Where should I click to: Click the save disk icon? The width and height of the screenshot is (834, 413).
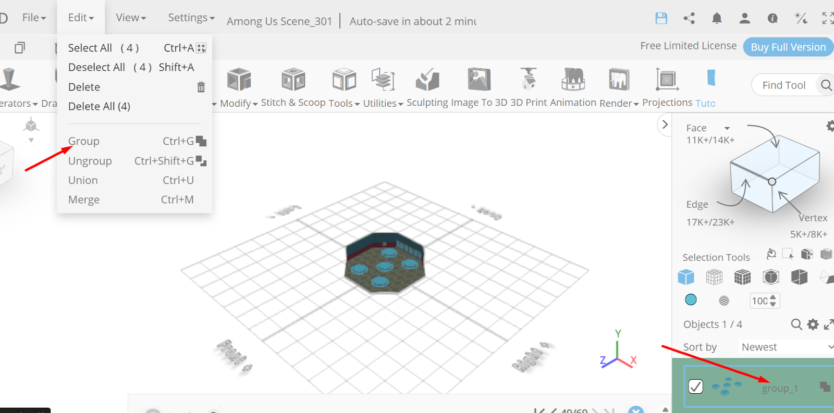pyautogui.click(x=661, y=18)
